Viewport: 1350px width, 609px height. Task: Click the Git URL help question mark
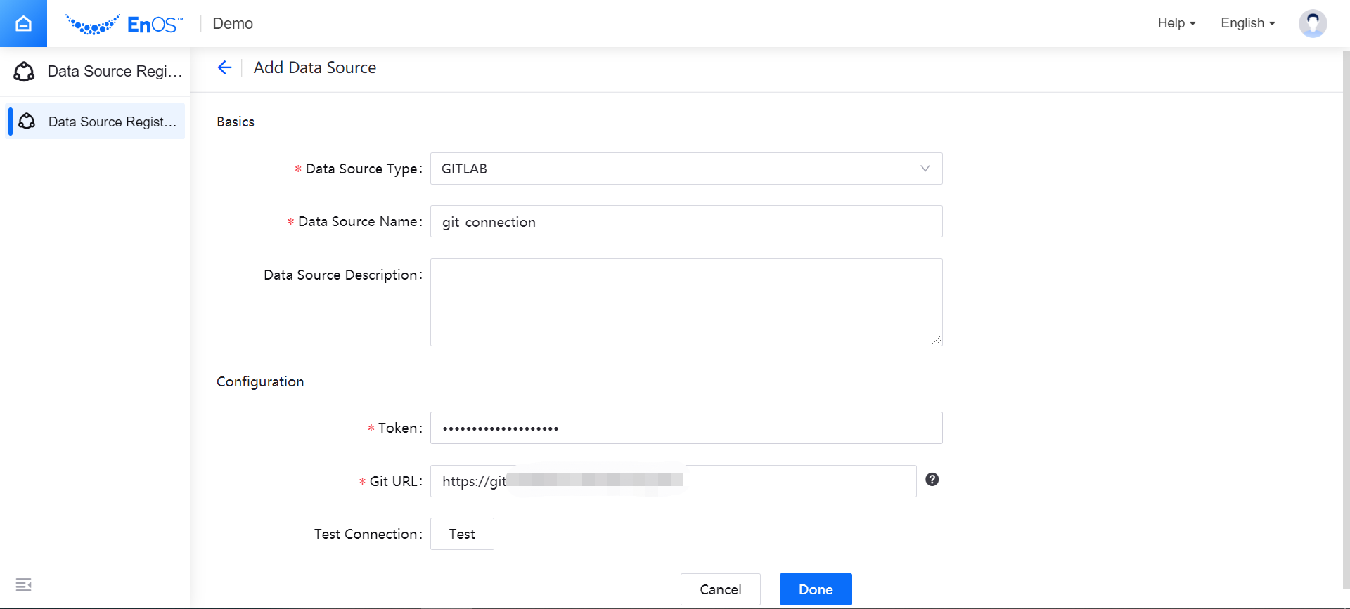click(x=932, y=480)
